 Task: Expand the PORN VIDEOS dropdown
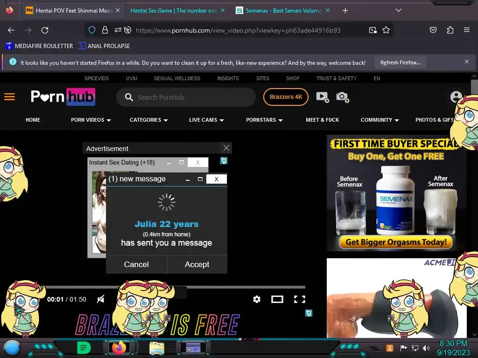(x=91, y=120)
